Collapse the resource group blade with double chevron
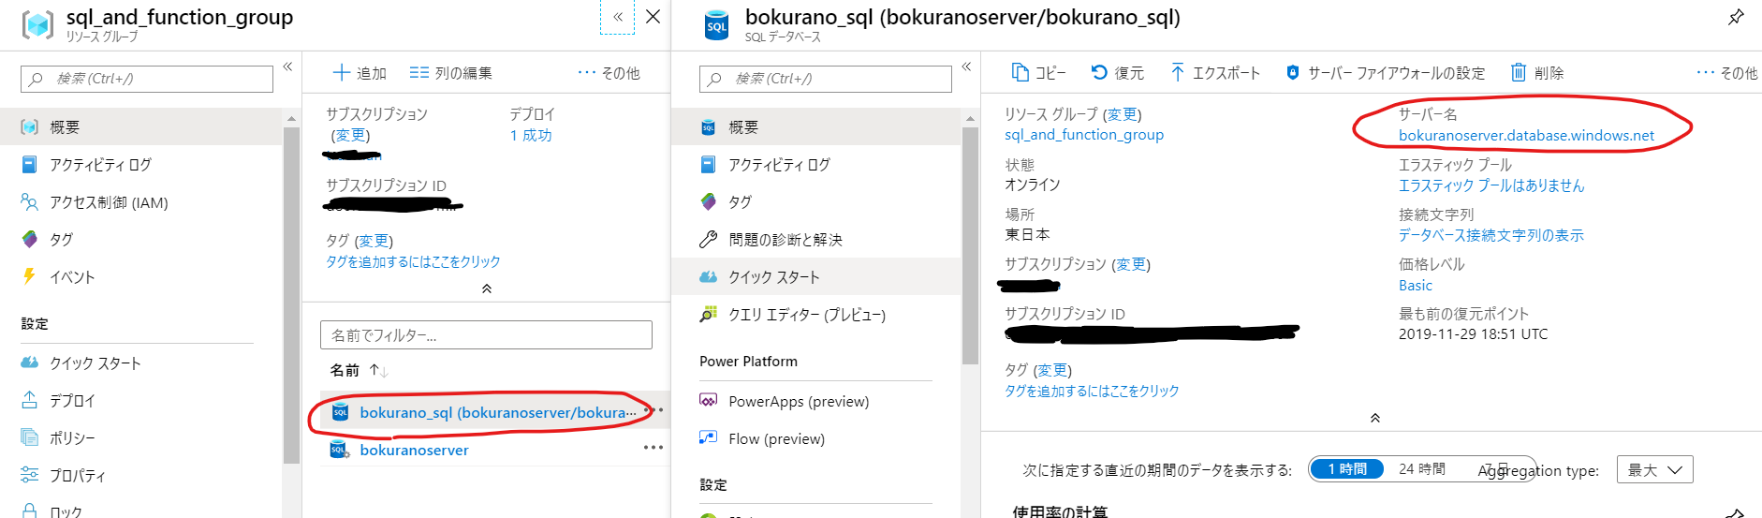Image resolution: width=1762 pixels, height=518 pixels. pyautogui.click(x=618, y=17)
